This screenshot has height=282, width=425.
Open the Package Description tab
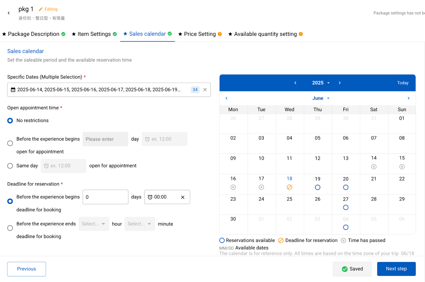[34, 34]
